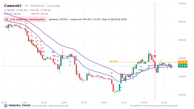Click the Самолёт ticker title
The height and width of the screenshot is (109, 194).
pyautogui.click(x=13, y=6)
